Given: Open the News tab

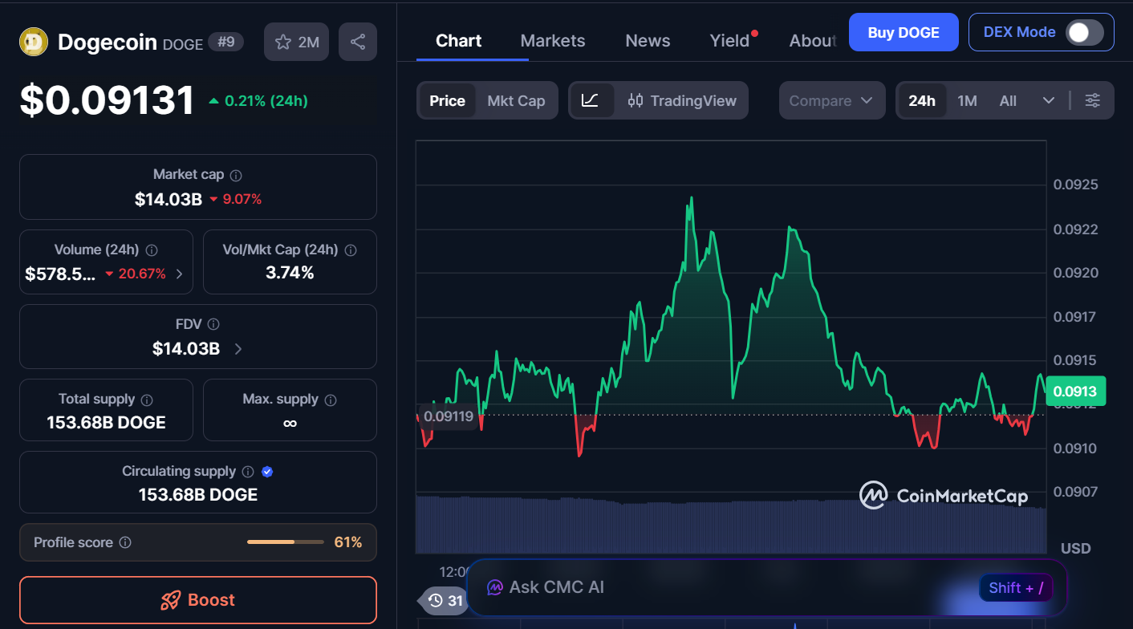Looking at the screenshot, I should click(648, 40).
